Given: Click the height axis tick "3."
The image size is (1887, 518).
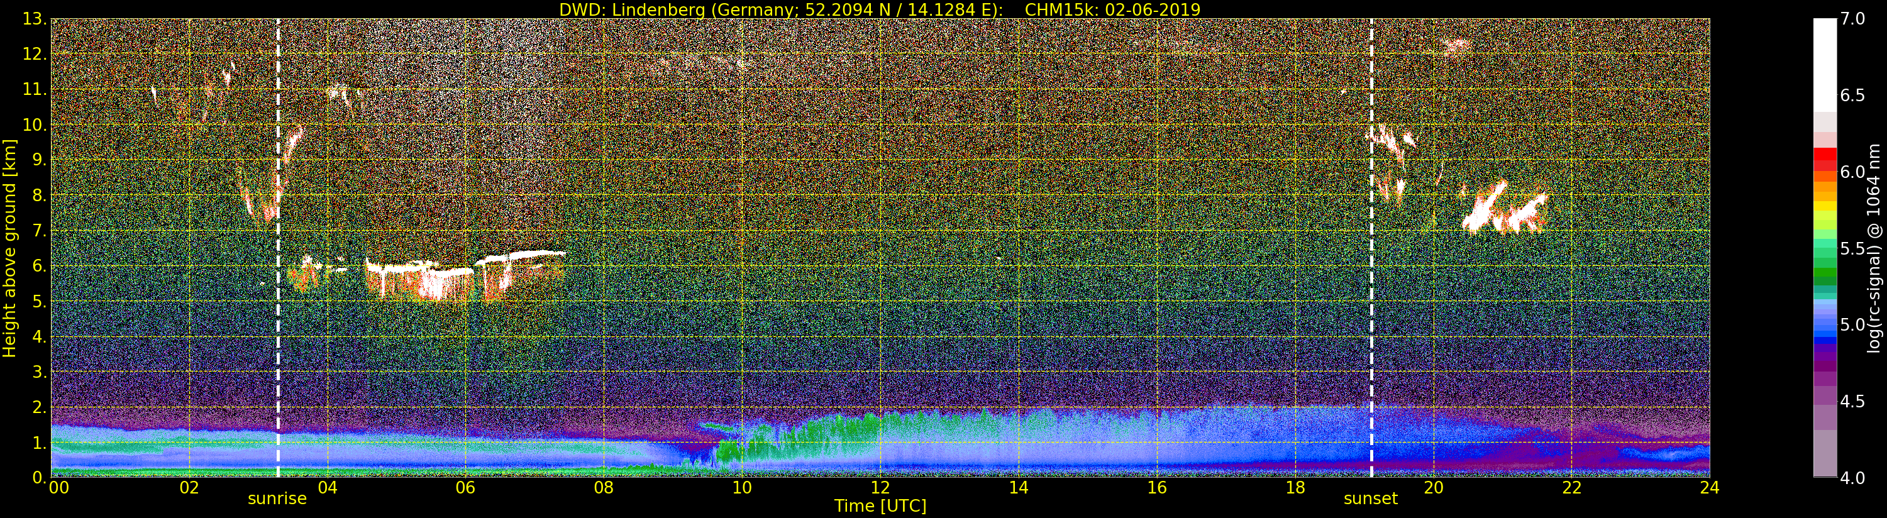Looking at the screenshot, I should [39, 372].
